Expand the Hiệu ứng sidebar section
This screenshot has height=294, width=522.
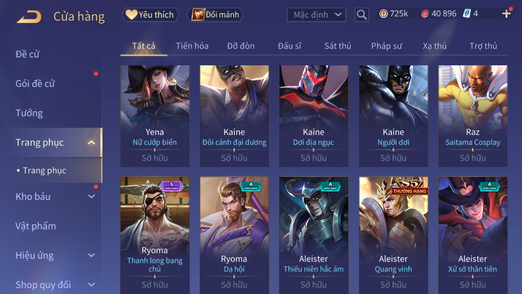[x=92, y=256]
